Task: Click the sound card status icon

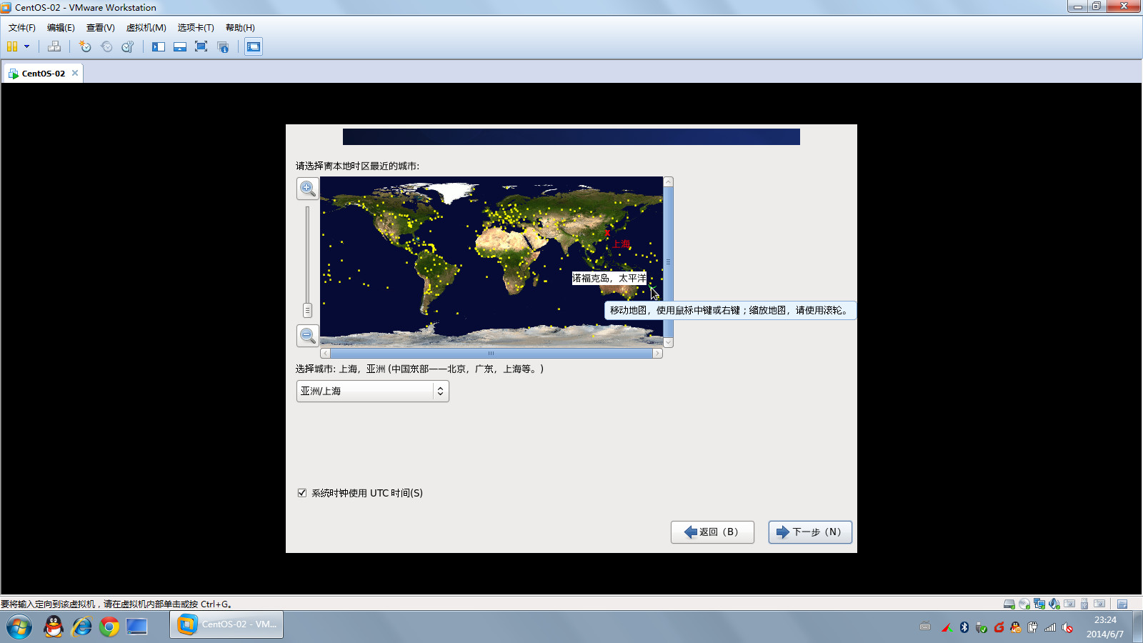Action: (1054, 604)
